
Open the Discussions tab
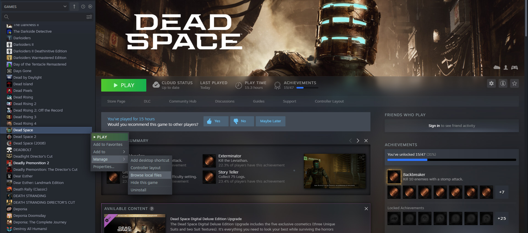click(225, 101)
